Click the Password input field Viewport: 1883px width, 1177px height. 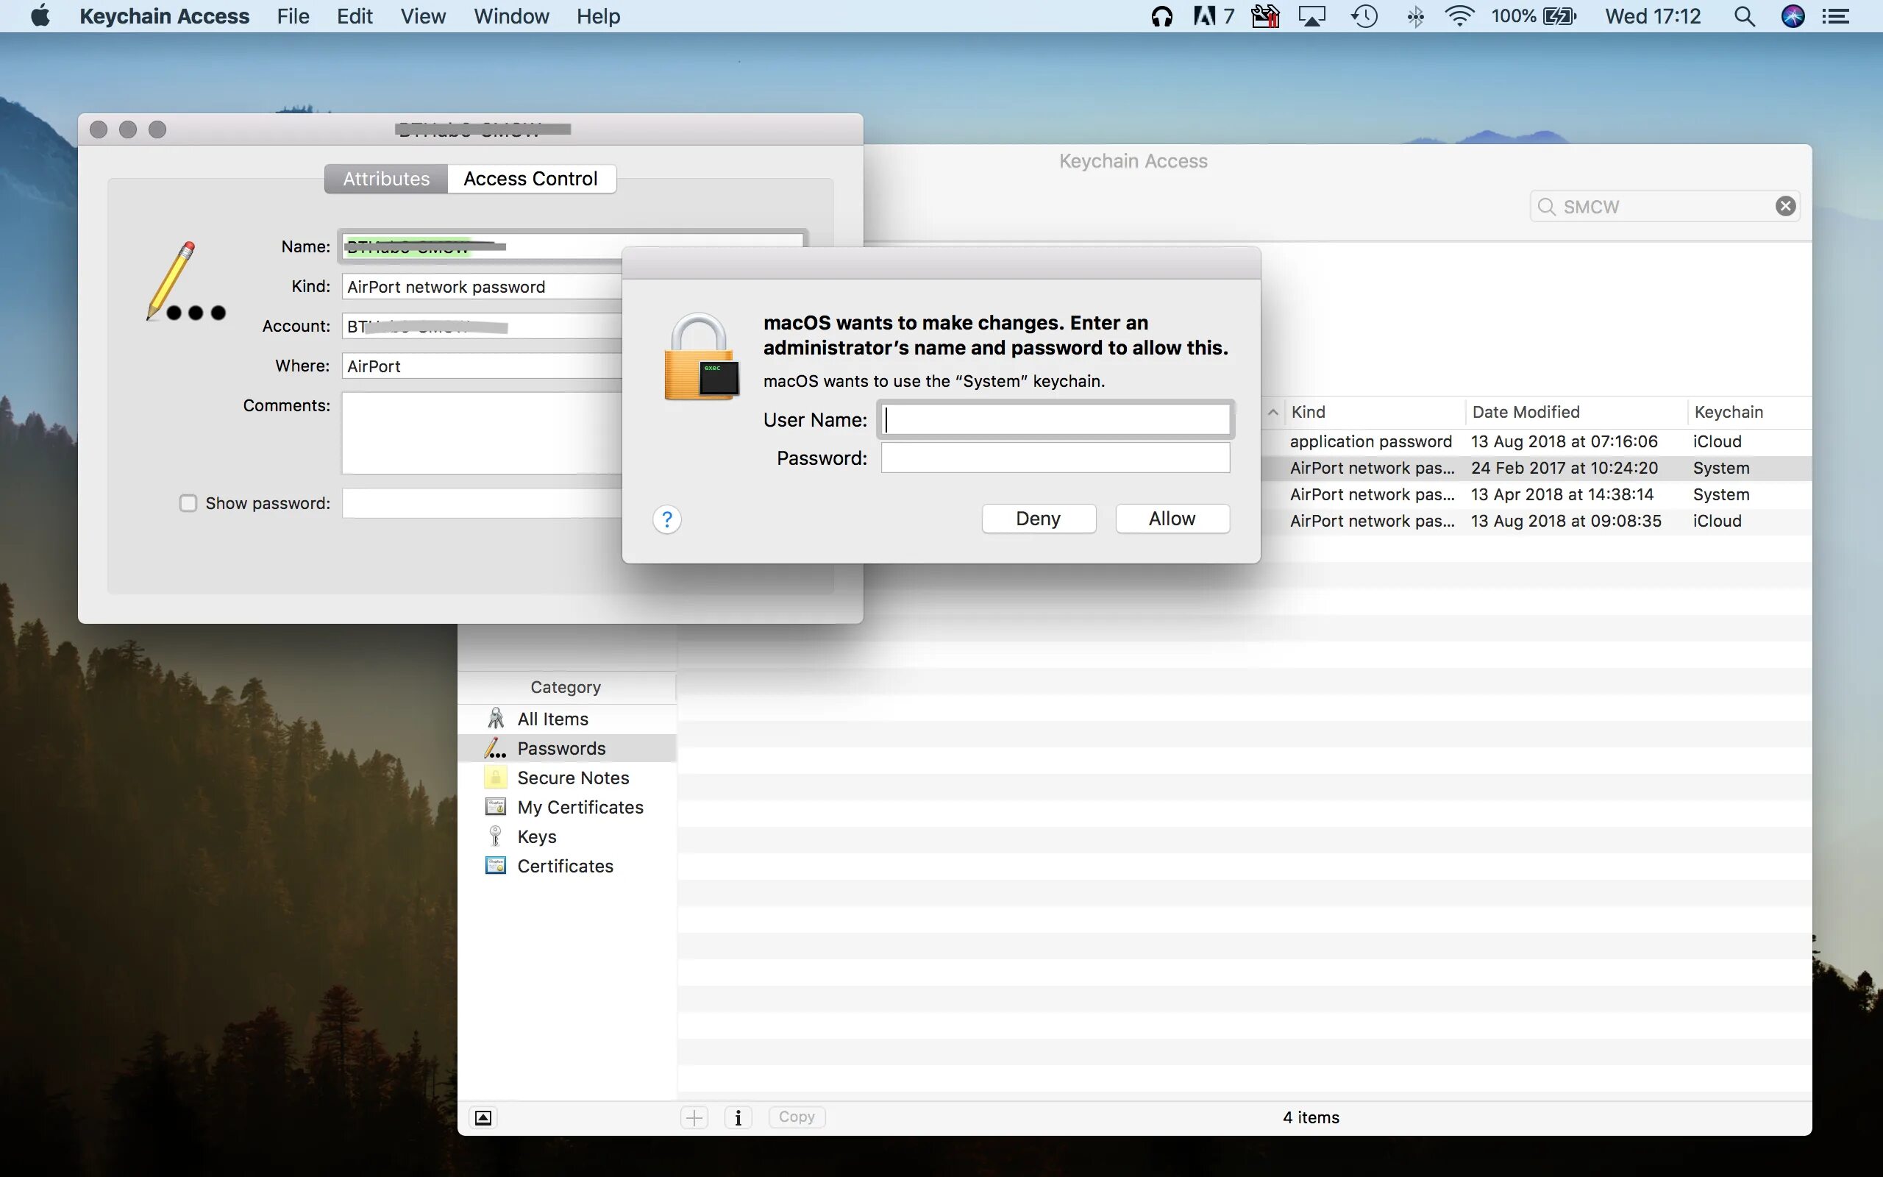coord(1055,458)
